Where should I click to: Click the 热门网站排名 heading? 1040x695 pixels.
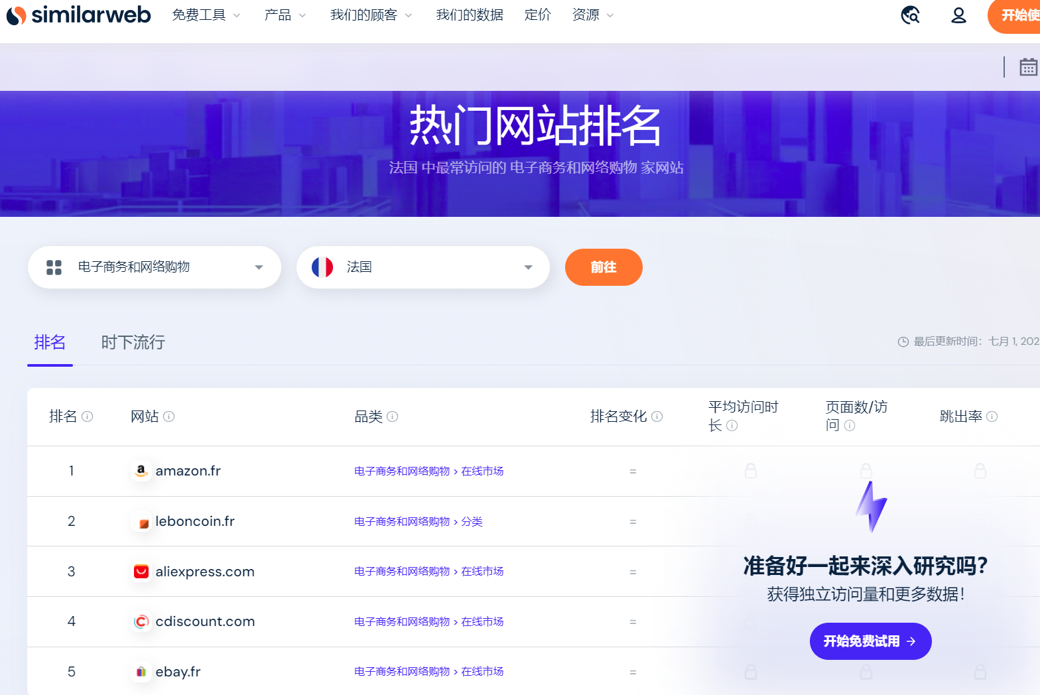(535, 125)
